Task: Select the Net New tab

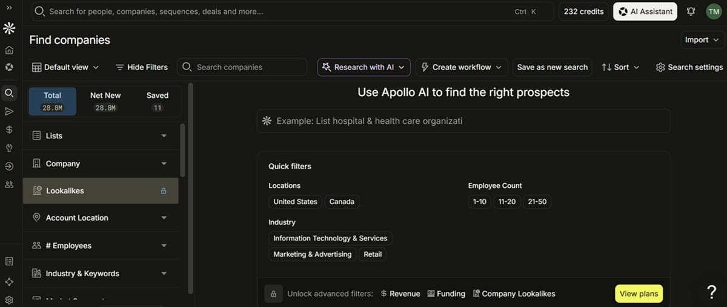Action: tap(105, 102)
